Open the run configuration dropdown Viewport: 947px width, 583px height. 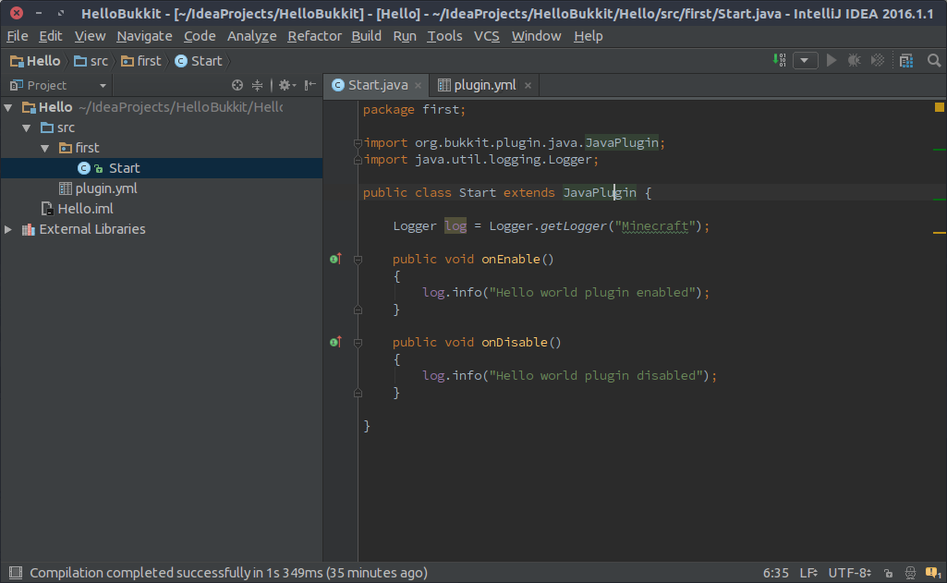coord(806,60)
